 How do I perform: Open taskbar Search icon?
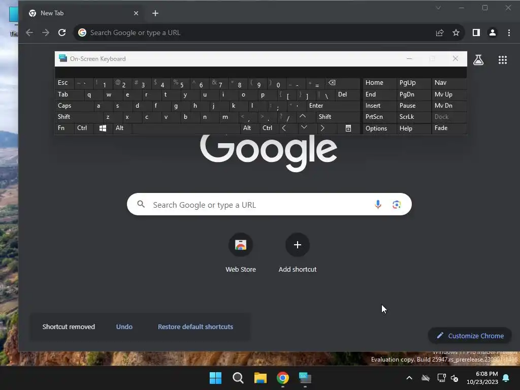click(x=238, y=378)
